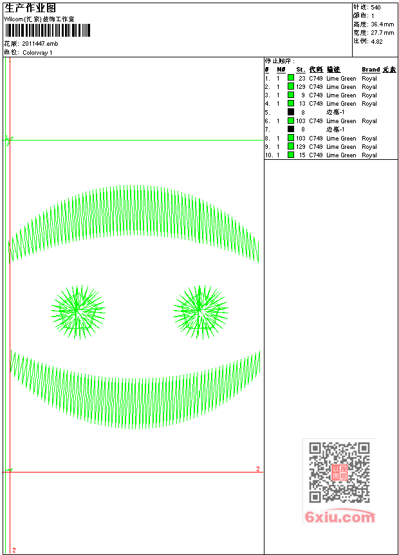Choose the green swatch in stop row 10
Viewport: 399px width, 555px height.
coord(290,155)
